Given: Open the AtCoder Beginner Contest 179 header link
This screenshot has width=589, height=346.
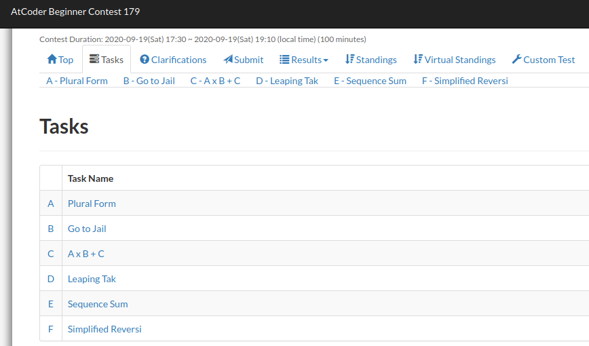Looking at the screenshot, I should [75, 12].
